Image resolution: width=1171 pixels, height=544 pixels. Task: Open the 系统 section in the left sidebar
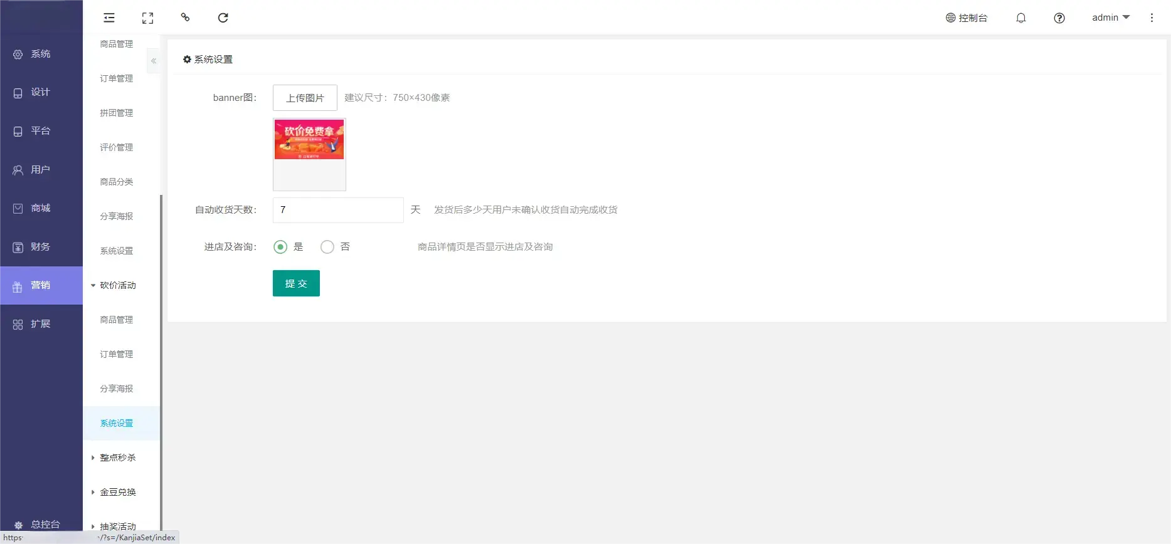[41, 54]
